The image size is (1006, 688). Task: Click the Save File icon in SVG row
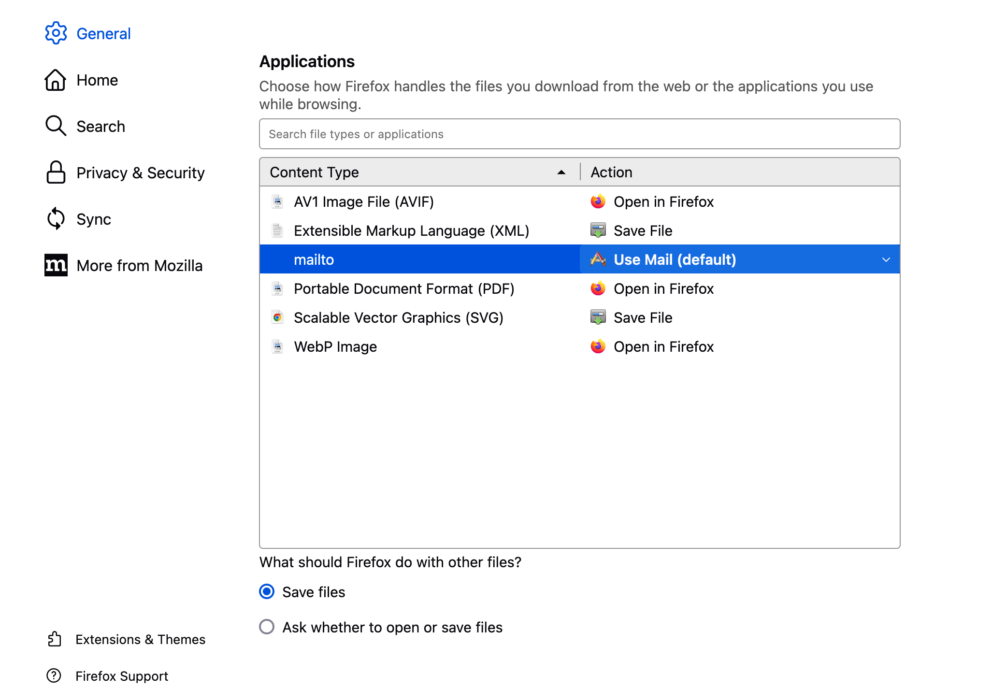pos(598,317)
